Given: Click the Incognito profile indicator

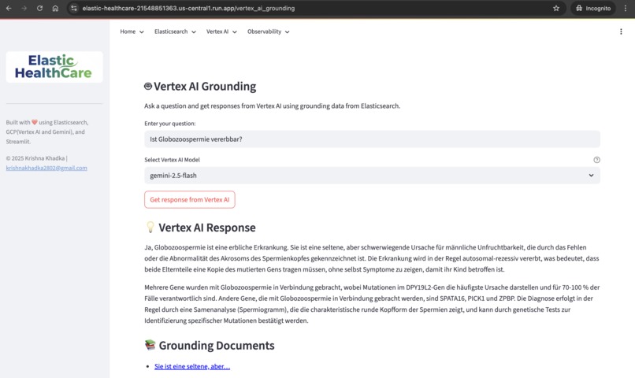Looking at the screenshot, I should 593,8.
